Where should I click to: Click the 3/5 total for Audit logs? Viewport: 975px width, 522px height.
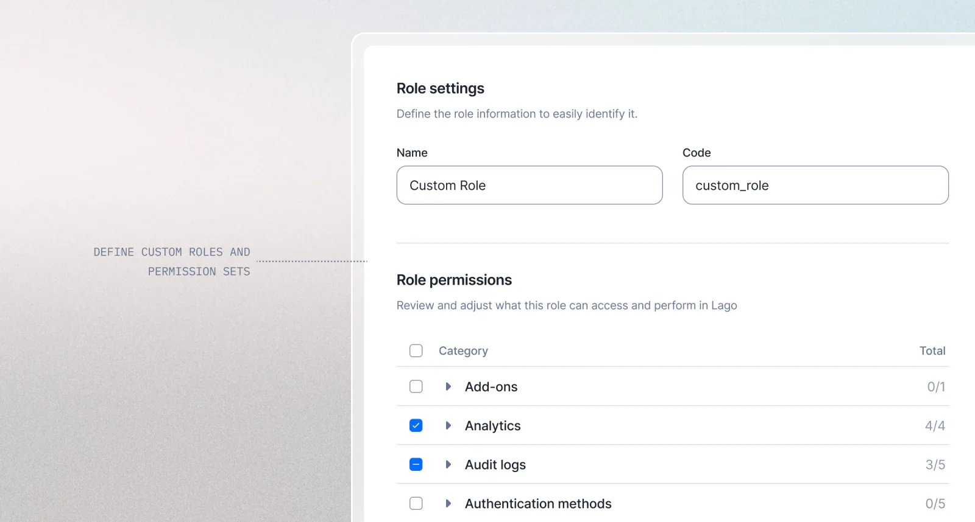pos(935,465)
